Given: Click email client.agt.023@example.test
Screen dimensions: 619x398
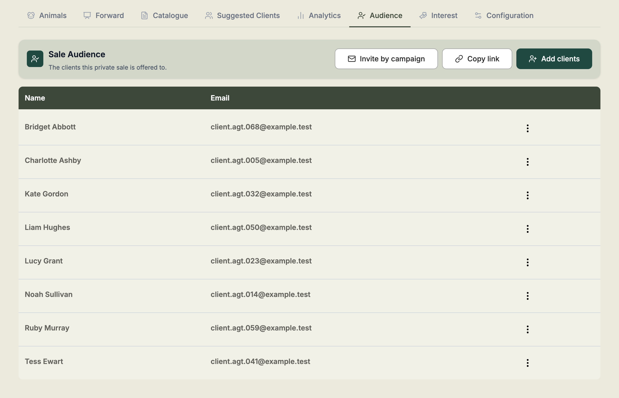Looking at the screenshot, I should pyautogui.click(x=261, y=261).
